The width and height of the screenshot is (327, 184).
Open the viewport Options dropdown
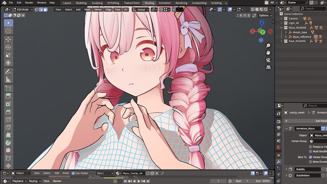tap(265, 16)
